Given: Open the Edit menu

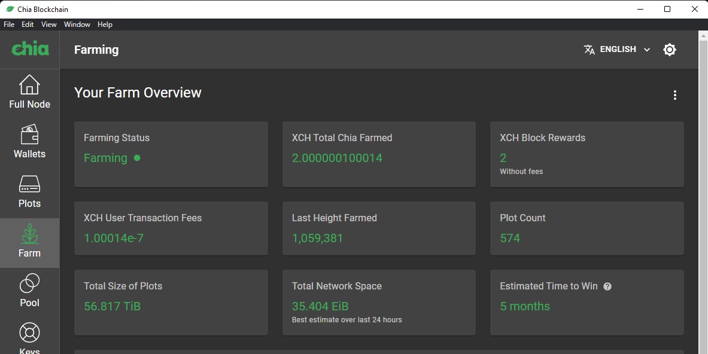Looking at the screenshot, I should [28, 25].
